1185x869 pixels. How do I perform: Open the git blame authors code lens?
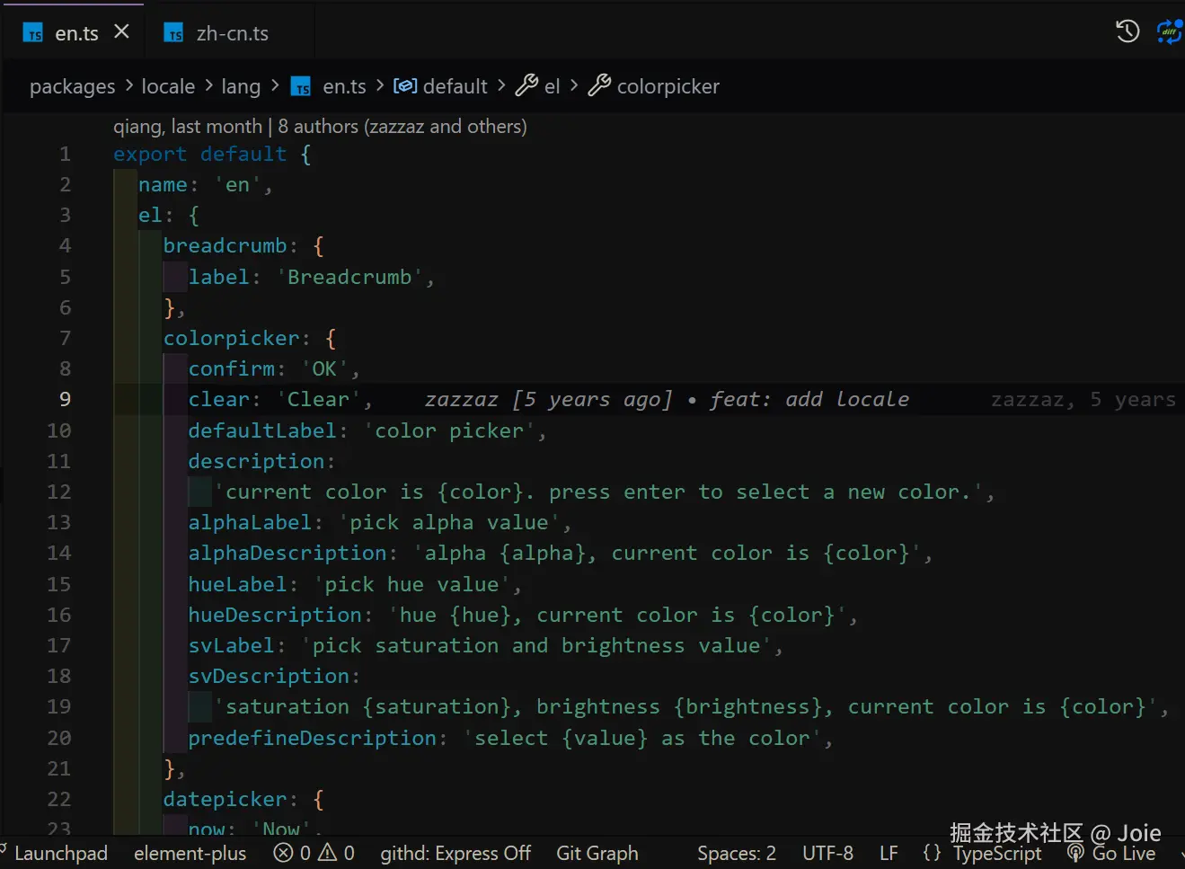(320, 127)
